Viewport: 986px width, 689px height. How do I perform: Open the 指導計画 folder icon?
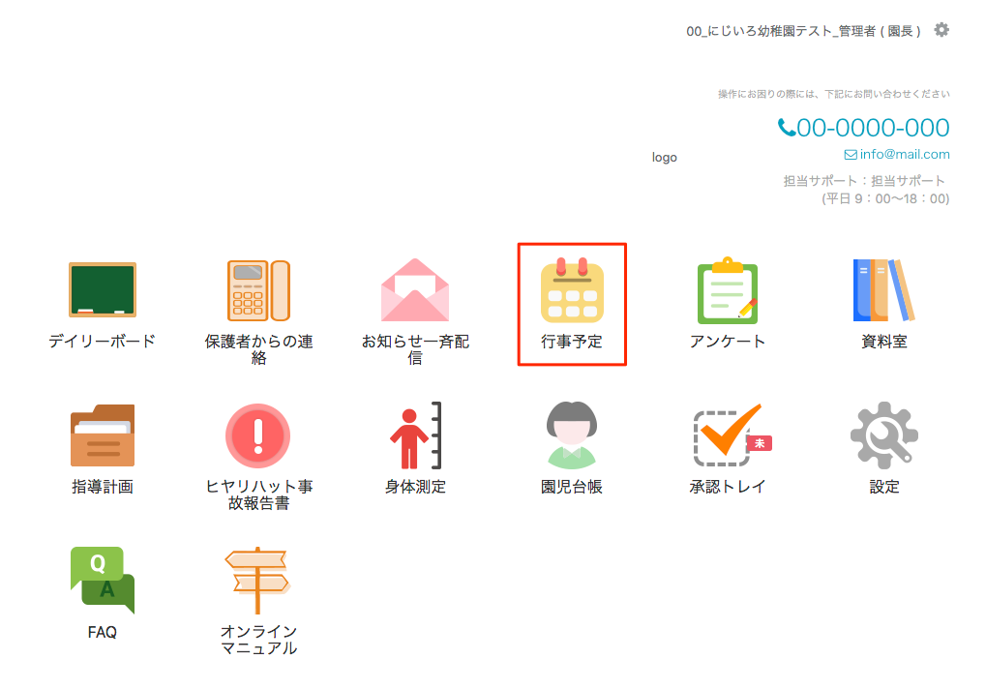pyautogui.click(x=102, y=435)
